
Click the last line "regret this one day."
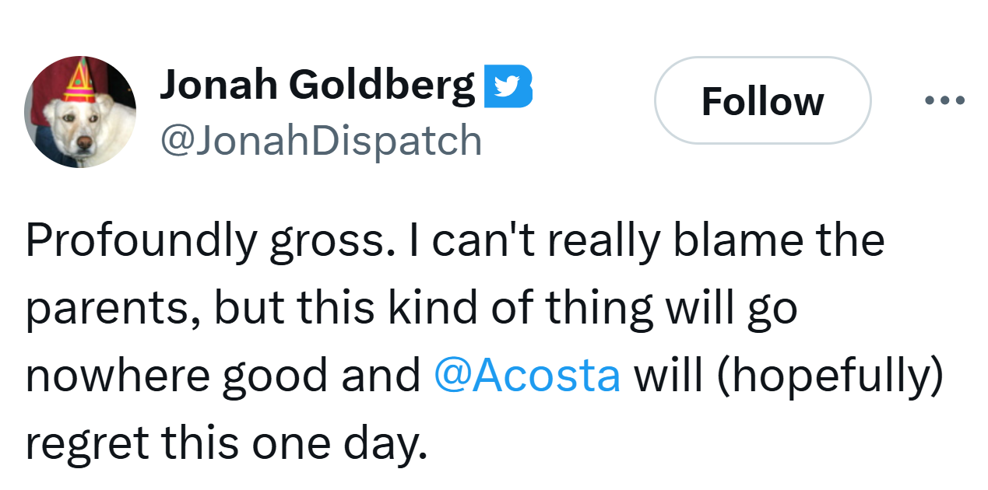pyautogui.click(x=227, y=443)
